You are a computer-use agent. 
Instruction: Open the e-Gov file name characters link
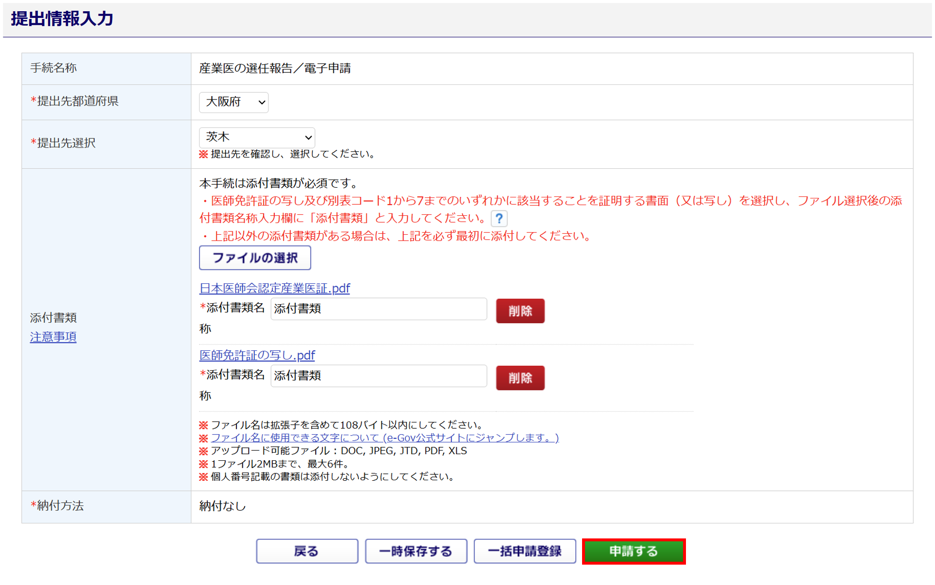[384, 438]
